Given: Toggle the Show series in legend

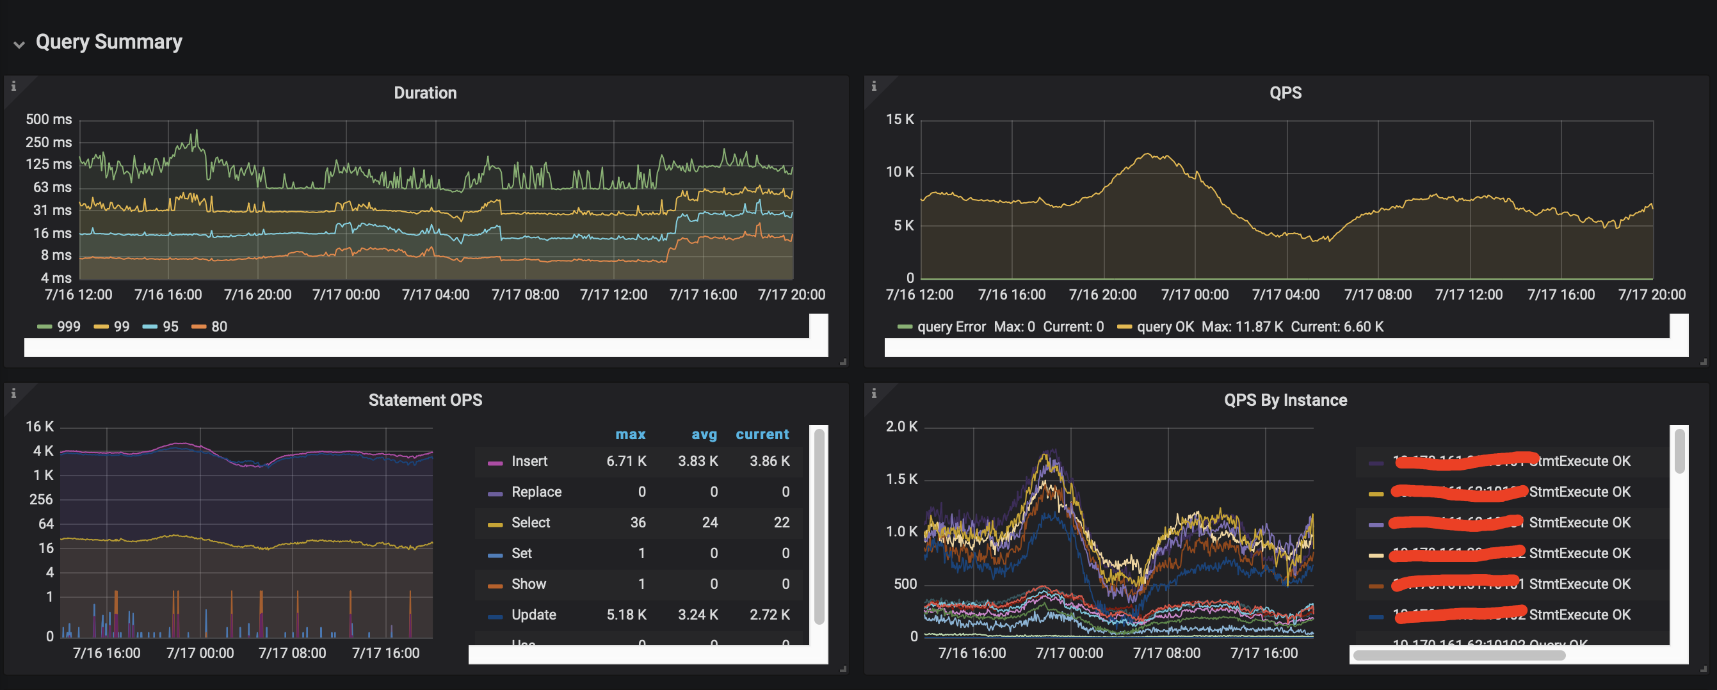Looking at the screenshot, I should (529, 584).
